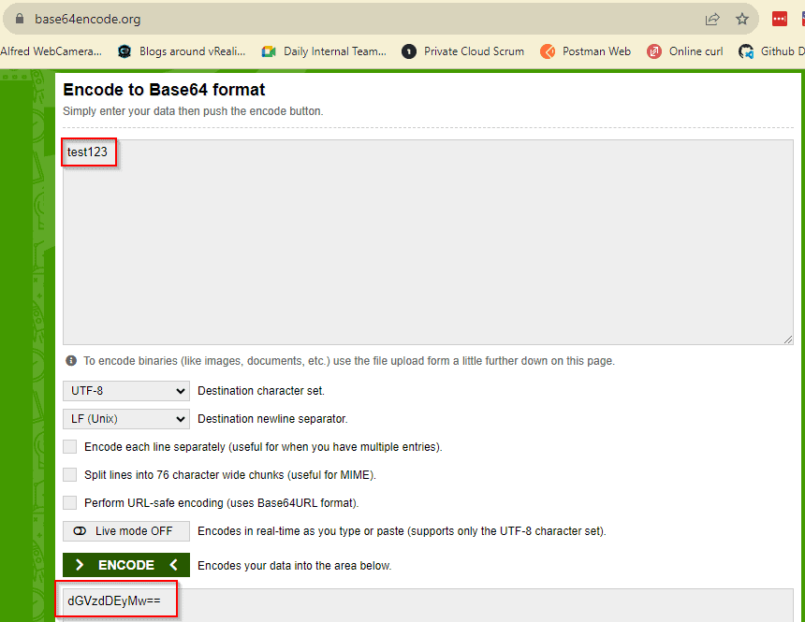
Task: Open the LF (Unix) newline separator dropdown
Action: 126,419
